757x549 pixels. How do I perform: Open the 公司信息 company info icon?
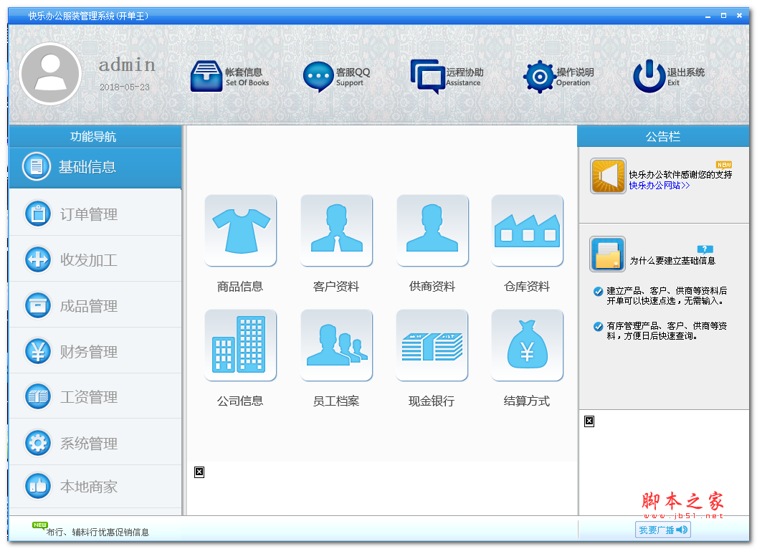coord(240,345)
